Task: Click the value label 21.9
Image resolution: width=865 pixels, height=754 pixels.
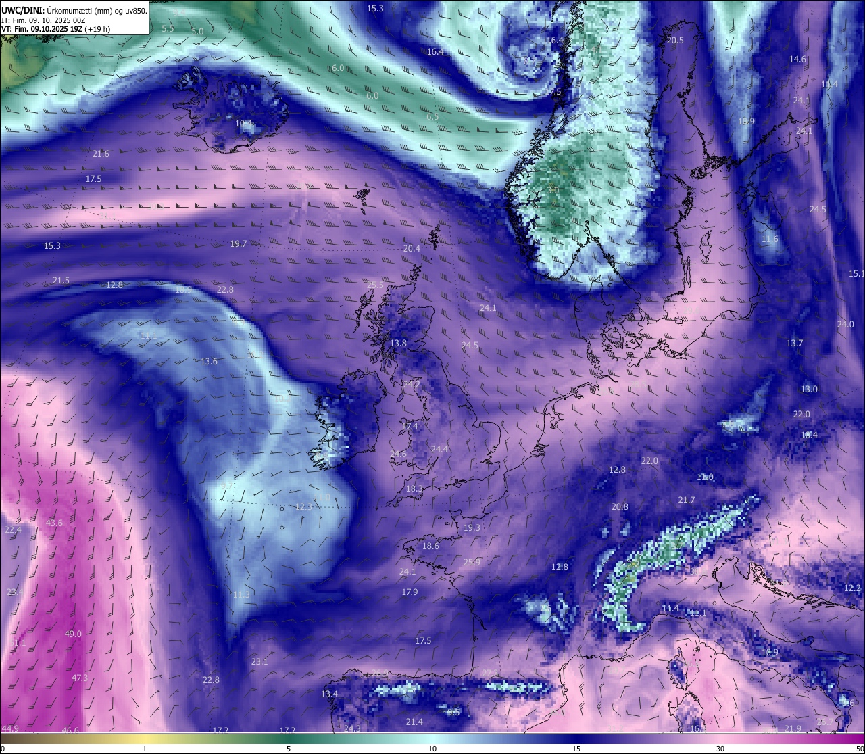Action: [793, 728]
